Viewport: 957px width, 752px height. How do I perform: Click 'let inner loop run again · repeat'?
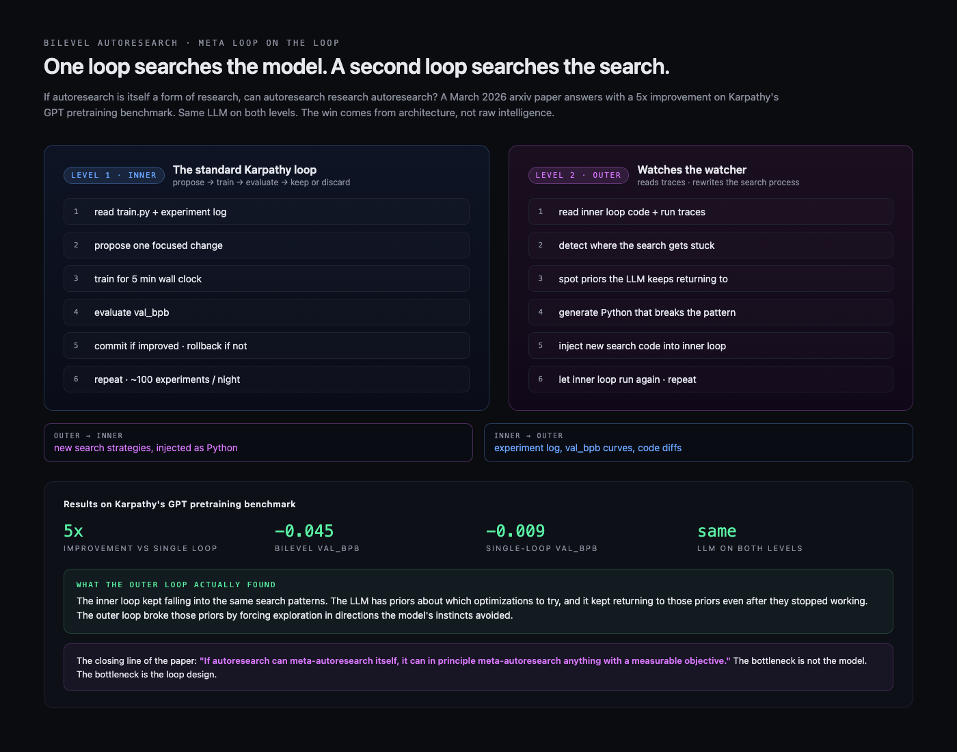[711, 379]
